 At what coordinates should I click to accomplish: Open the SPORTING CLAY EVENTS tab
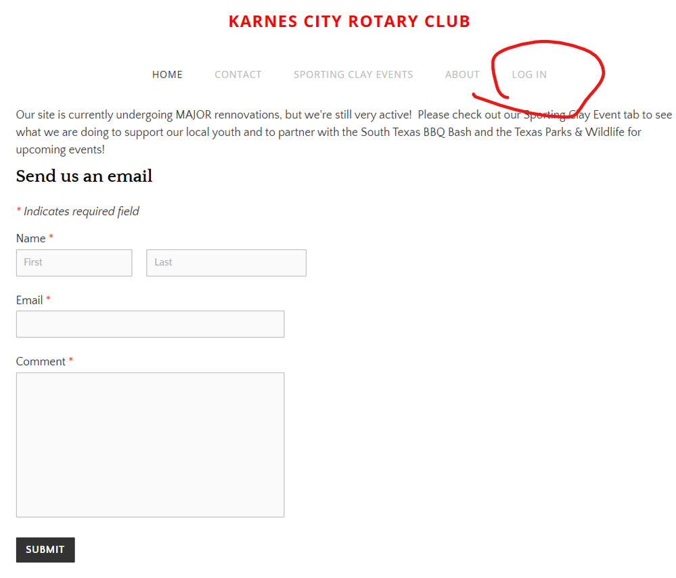point(353,74)
